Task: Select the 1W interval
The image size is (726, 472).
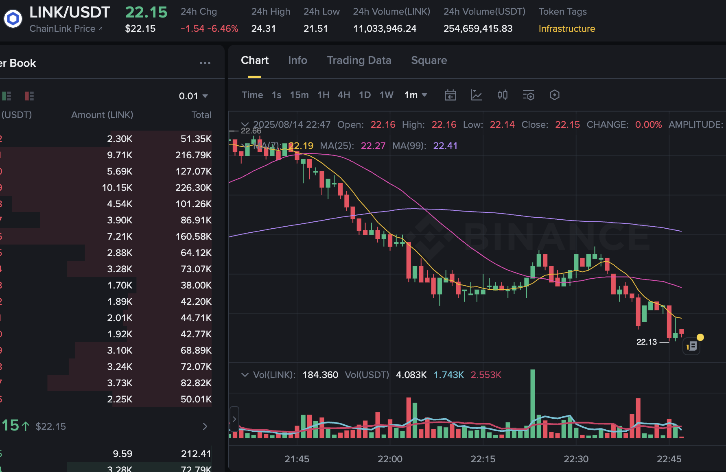Action: tap(387, 95)
